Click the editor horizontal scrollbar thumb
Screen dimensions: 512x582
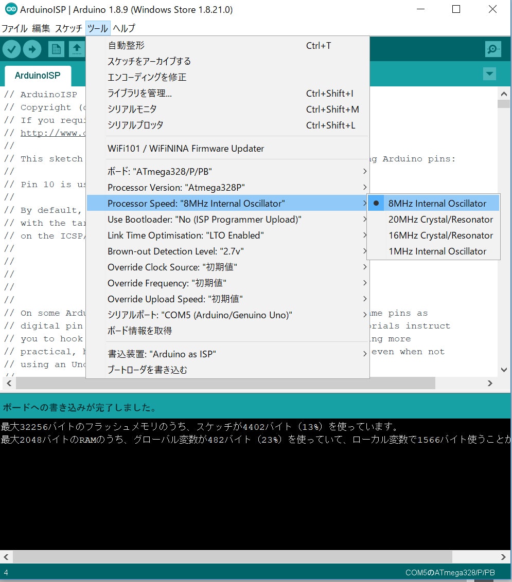point(225,384)
